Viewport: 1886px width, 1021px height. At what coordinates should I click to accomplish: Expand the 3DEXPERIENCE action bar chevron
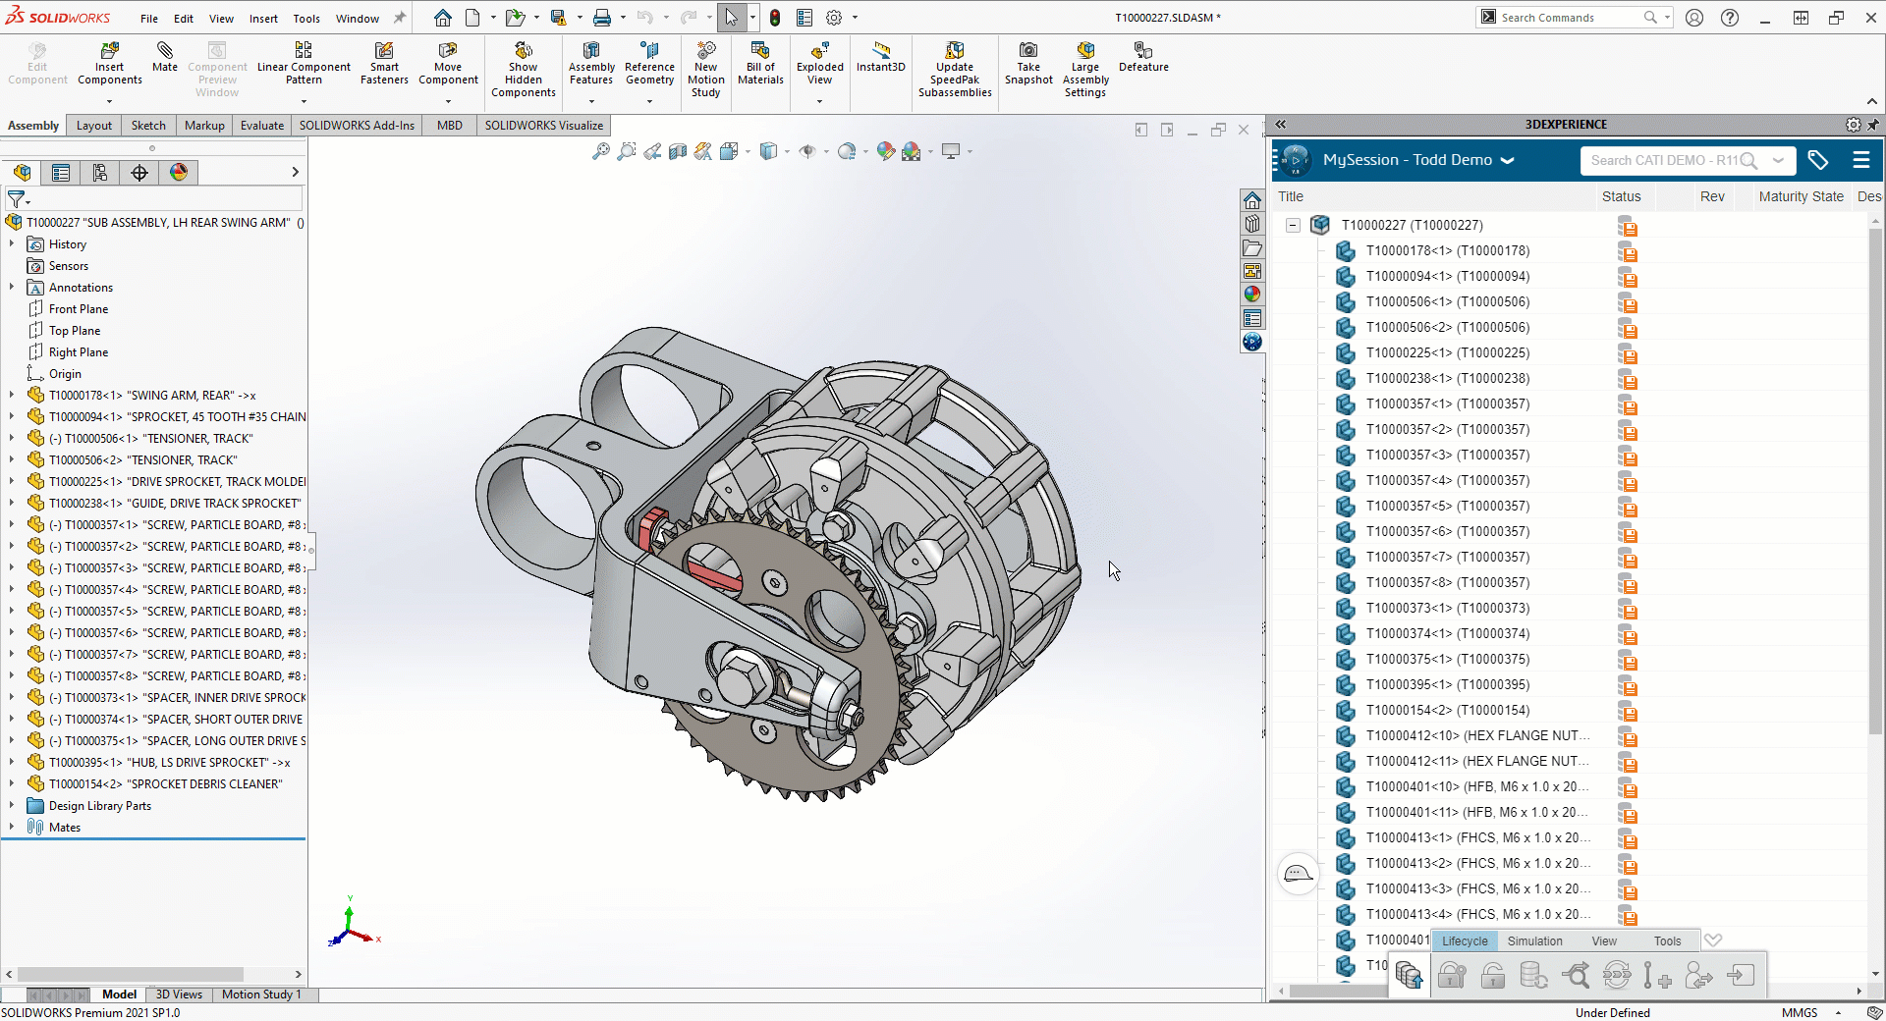pyautogui.click(x=1713, y=940)
